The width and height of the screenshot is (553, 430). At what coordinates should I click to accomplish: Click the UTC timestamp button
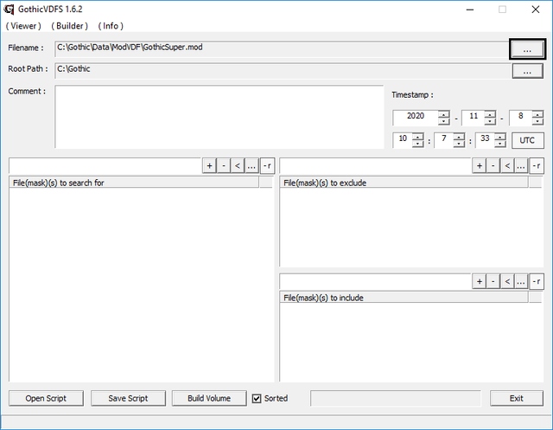tap(527, 140)
